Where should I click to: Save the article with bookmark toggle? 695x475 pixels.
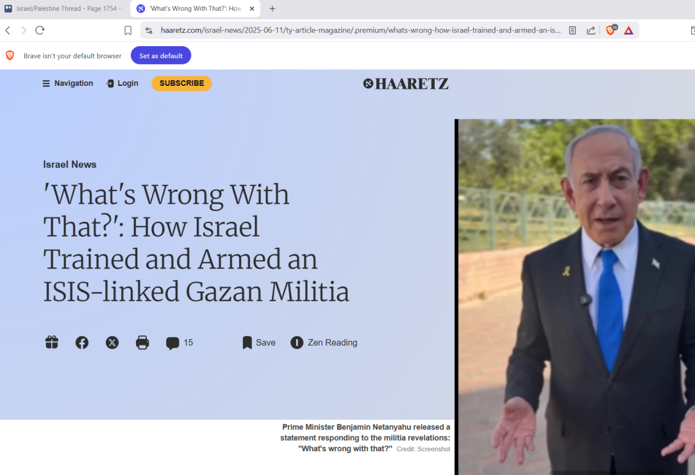[x=259, y=342]
